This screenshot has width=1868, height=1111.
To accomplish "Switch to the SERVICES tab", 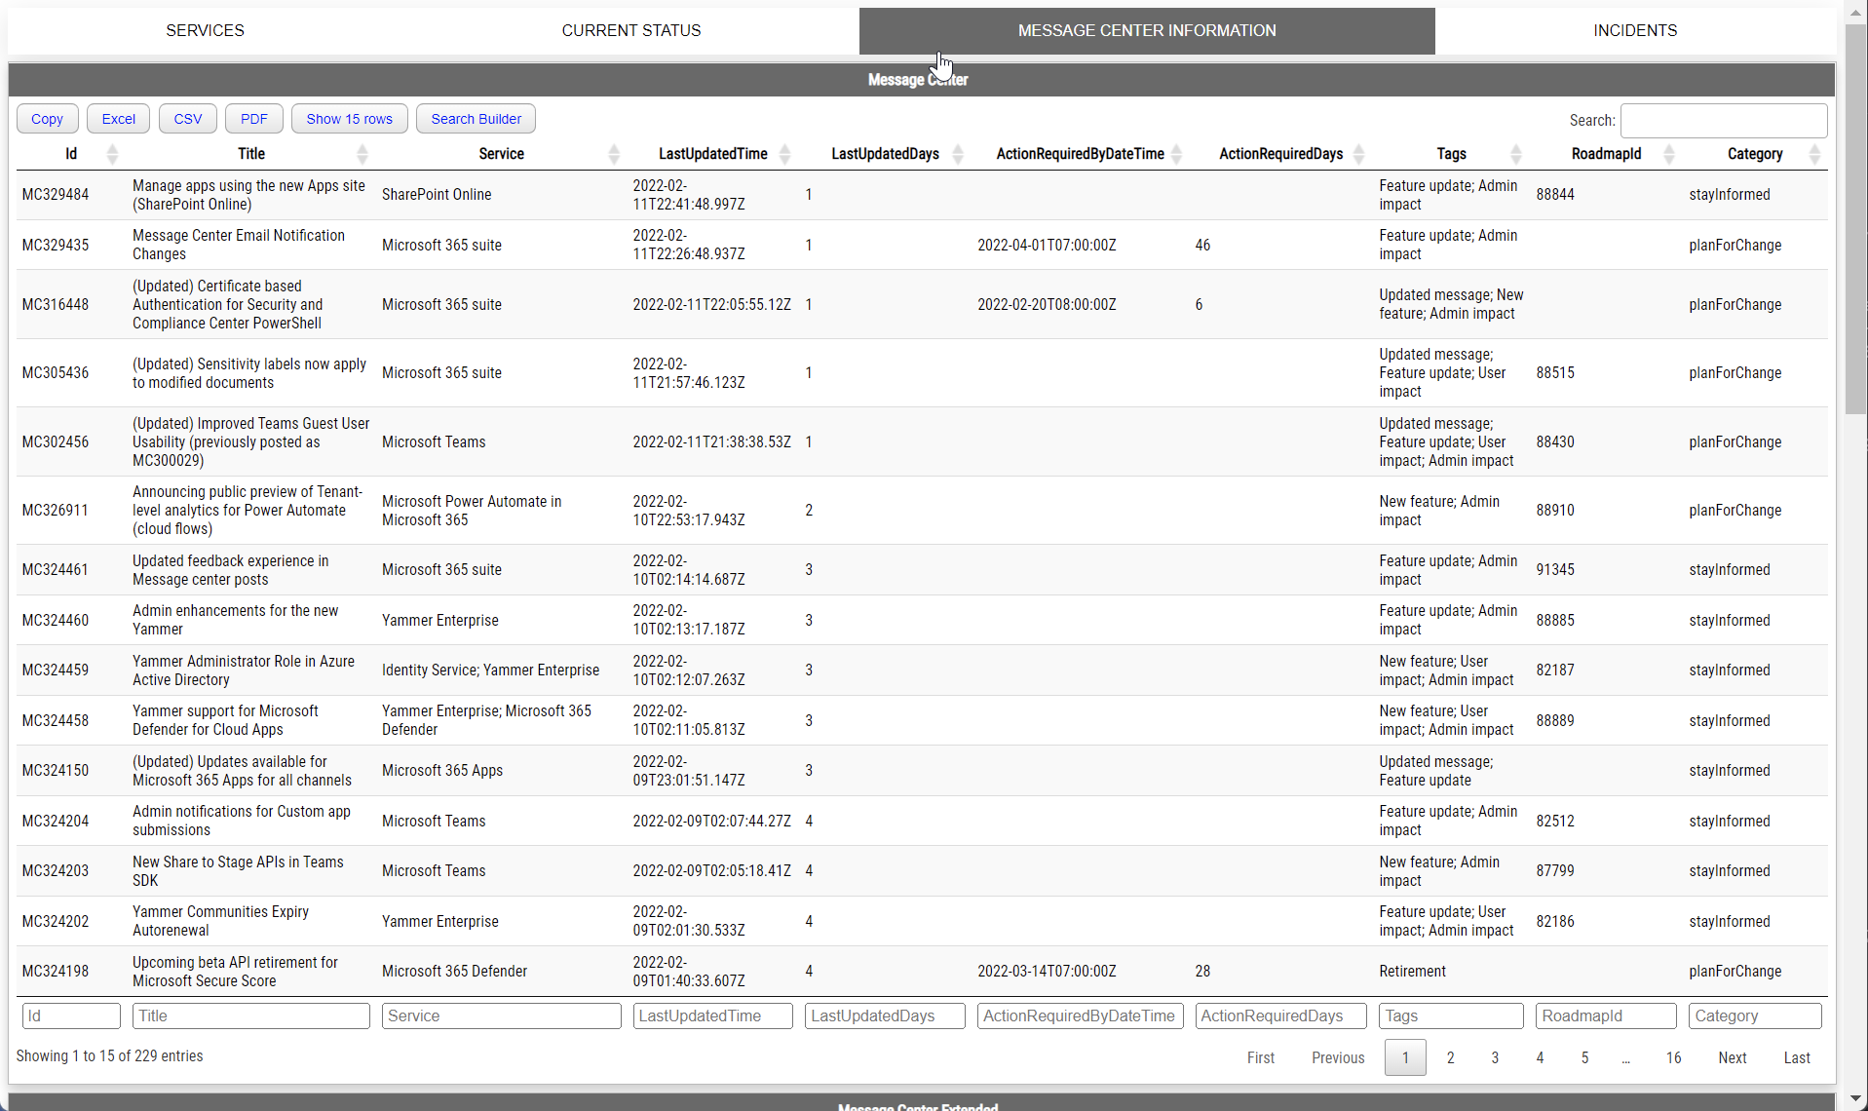I will (205, 30).
